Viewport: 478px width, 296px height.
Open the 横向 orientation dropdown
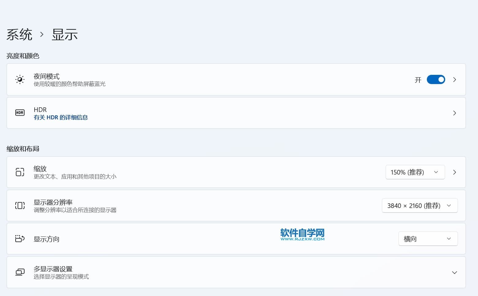point(428,239)
